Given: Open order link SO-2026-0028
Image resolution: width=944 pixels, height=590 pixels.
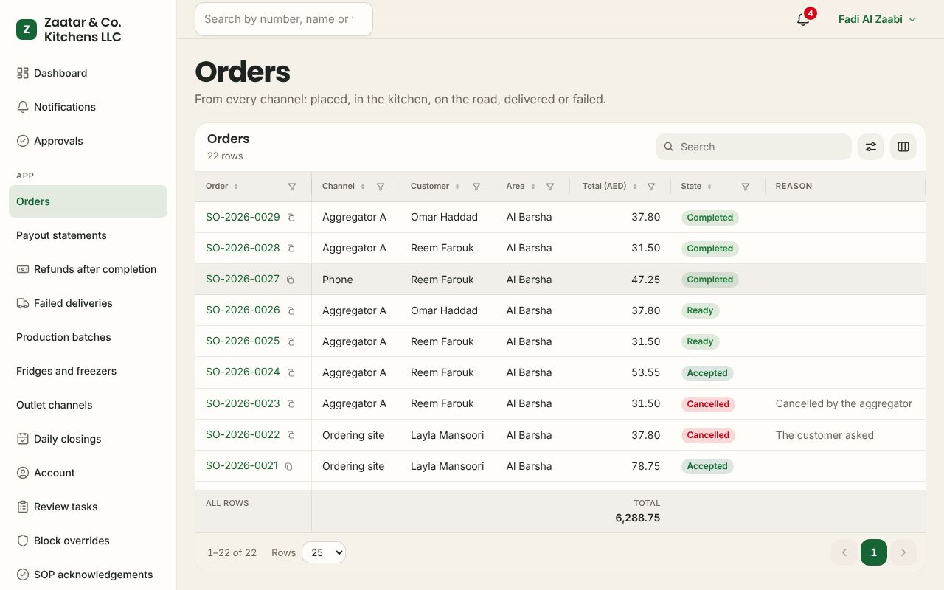Looking at the screenshot, I should tap(243, 248).
